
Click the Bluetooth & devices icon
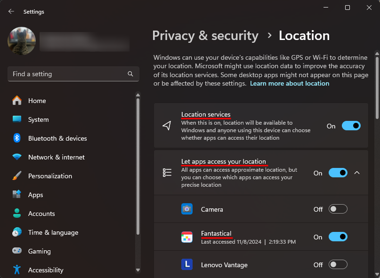click(17, 138)
